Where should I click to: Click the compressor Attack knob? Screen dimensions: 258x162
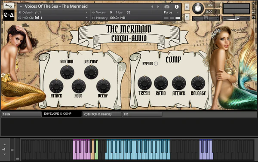coord(179,83)
